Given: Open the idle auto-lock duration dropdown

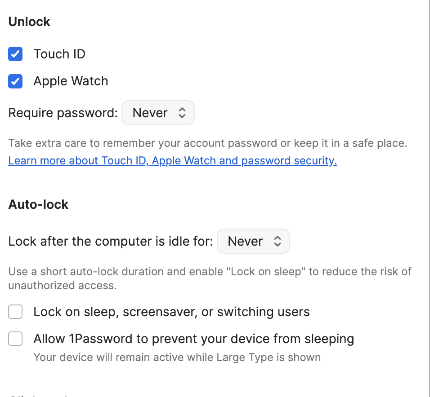Looking at the screenshot, I should [253, 242].
